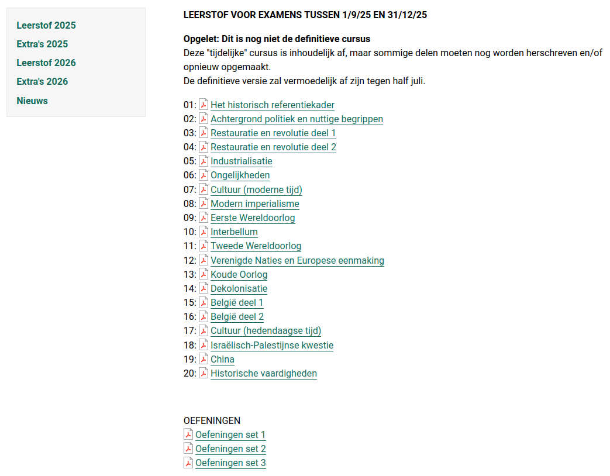The width and height of the screenshot is (610, 476).
Task: Open Modern imperialisme link
Action: (255, 203)
